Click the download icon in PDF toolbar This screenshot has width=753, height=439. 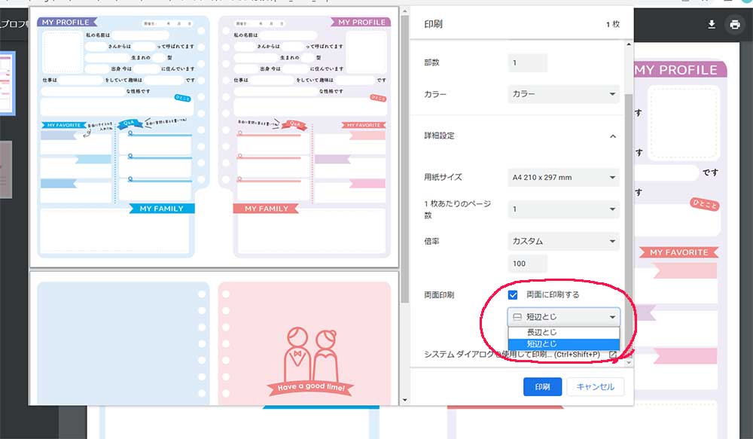coord(712,24)
